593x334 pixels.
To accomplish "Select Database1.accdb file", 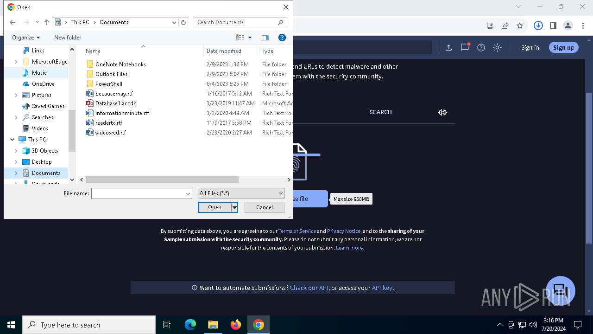I will pos(116,103).
